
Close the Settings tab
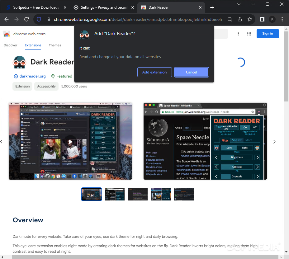(133, 7)
